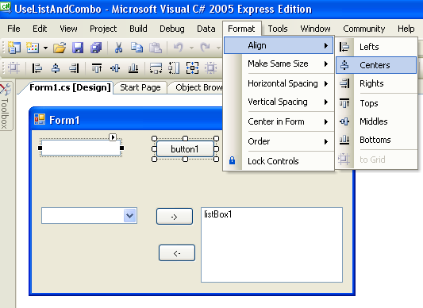This screenshot has height=308, width=423.
Task: Close the open Format menu
Action: pyautogui.click(x=241, y=29)
